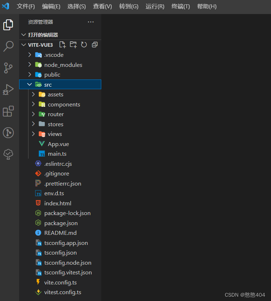The image size is (271, 301).
Task: Click the New File icon in Explorer
Action: click(x=62, y=44)
